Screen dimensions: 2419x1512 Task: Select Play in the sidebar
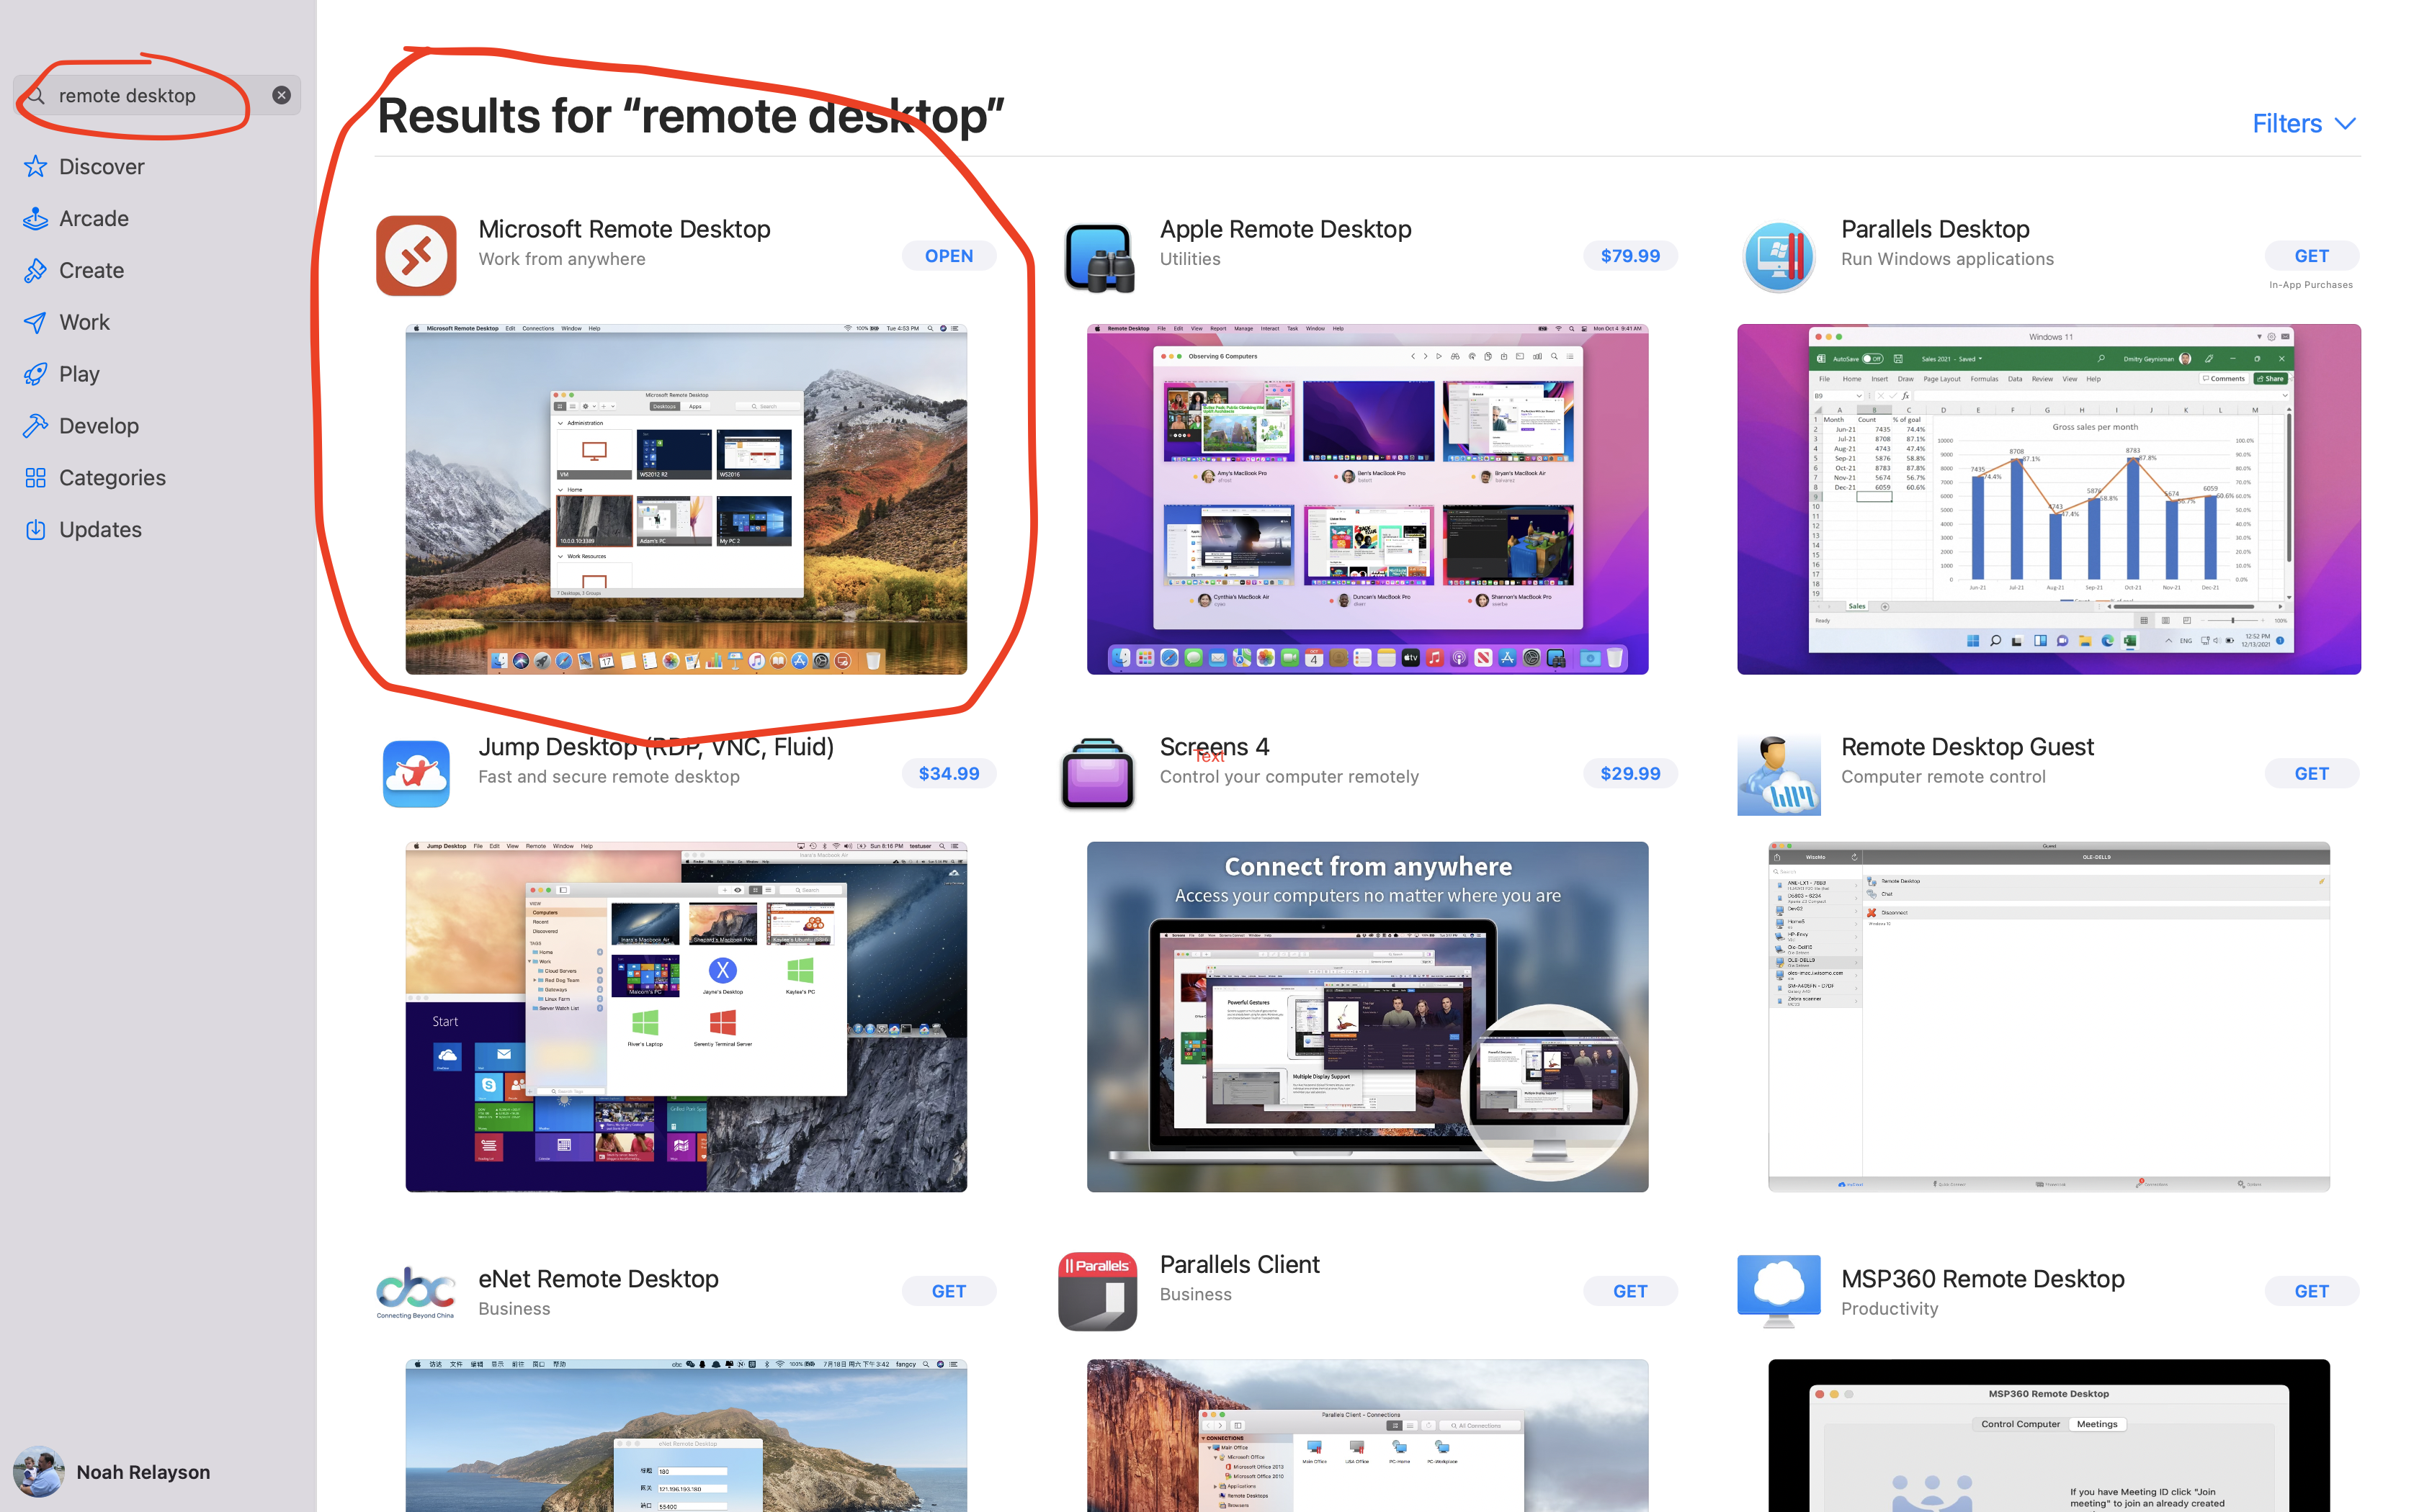click(79, 374)
